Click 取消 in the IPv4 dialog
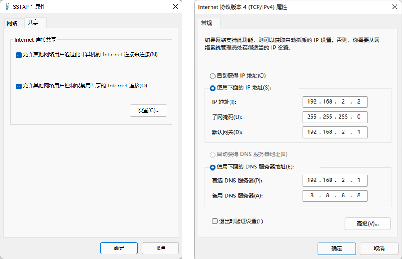 (379, 249)
